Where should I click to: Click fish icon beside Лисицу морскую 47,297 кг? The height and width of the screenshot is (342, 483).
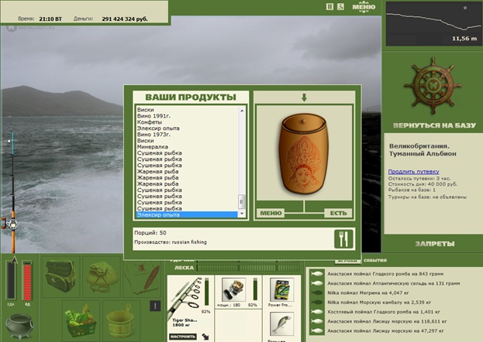click(316, 331)
